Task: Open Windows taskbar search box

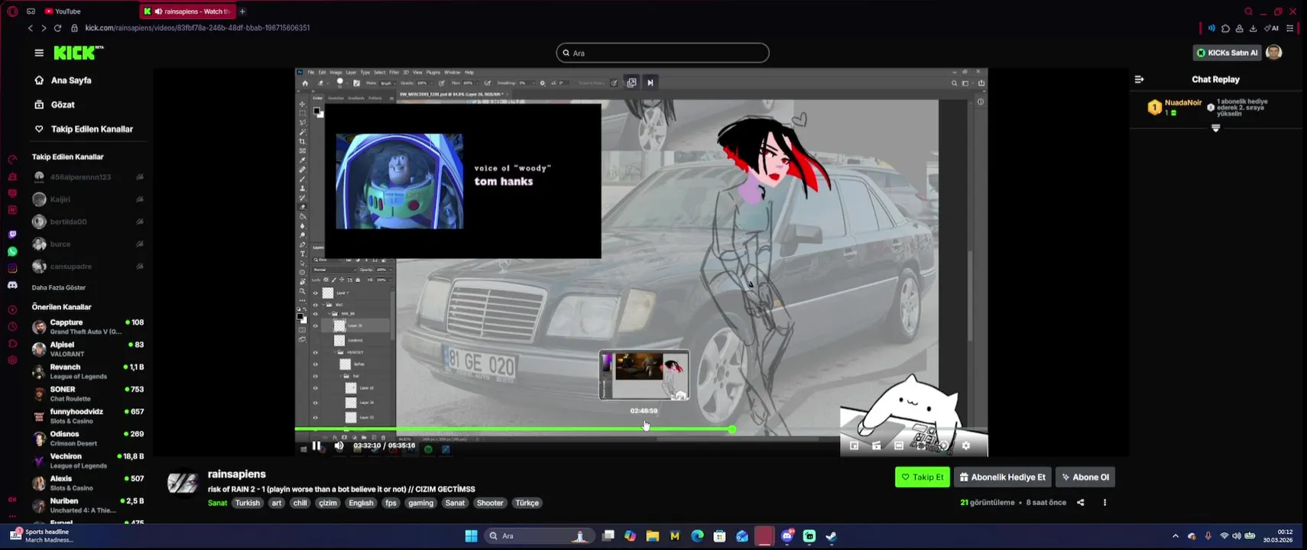Action: pos(540,536)
